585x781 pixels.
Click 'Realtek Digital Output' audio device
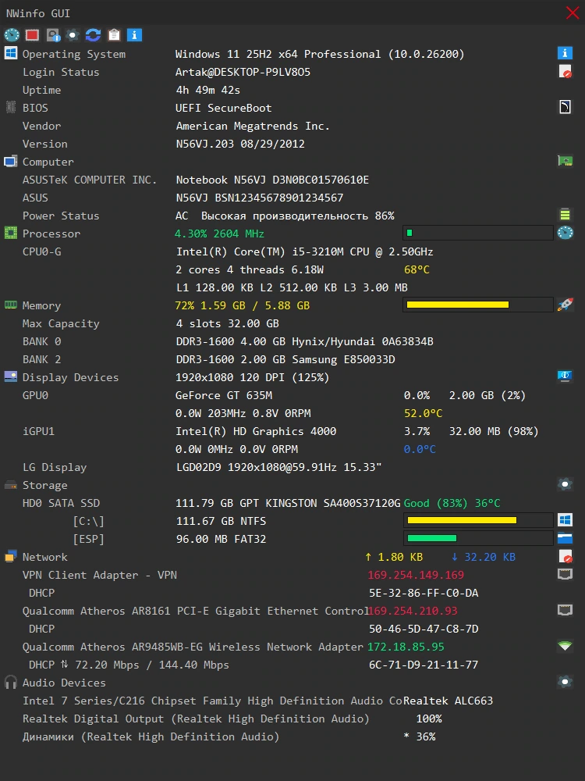196,719
